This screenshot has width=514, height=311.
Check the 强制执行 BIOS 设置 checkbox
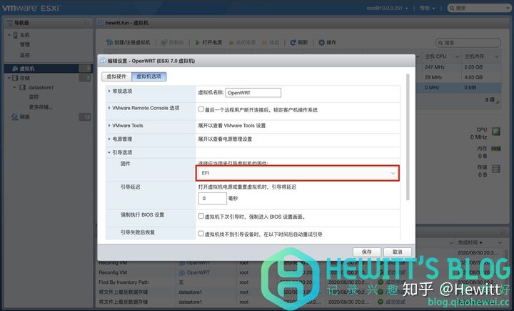coord(201,215)
